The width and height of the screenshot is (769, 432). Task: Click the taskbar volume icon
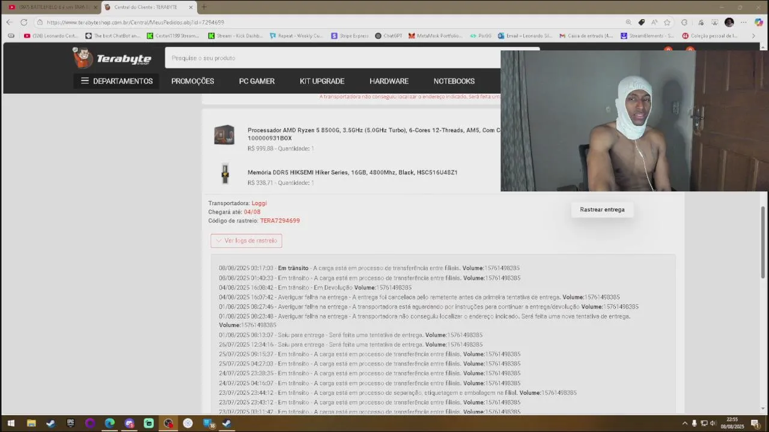pyautogui.click(x=713, y=423)
